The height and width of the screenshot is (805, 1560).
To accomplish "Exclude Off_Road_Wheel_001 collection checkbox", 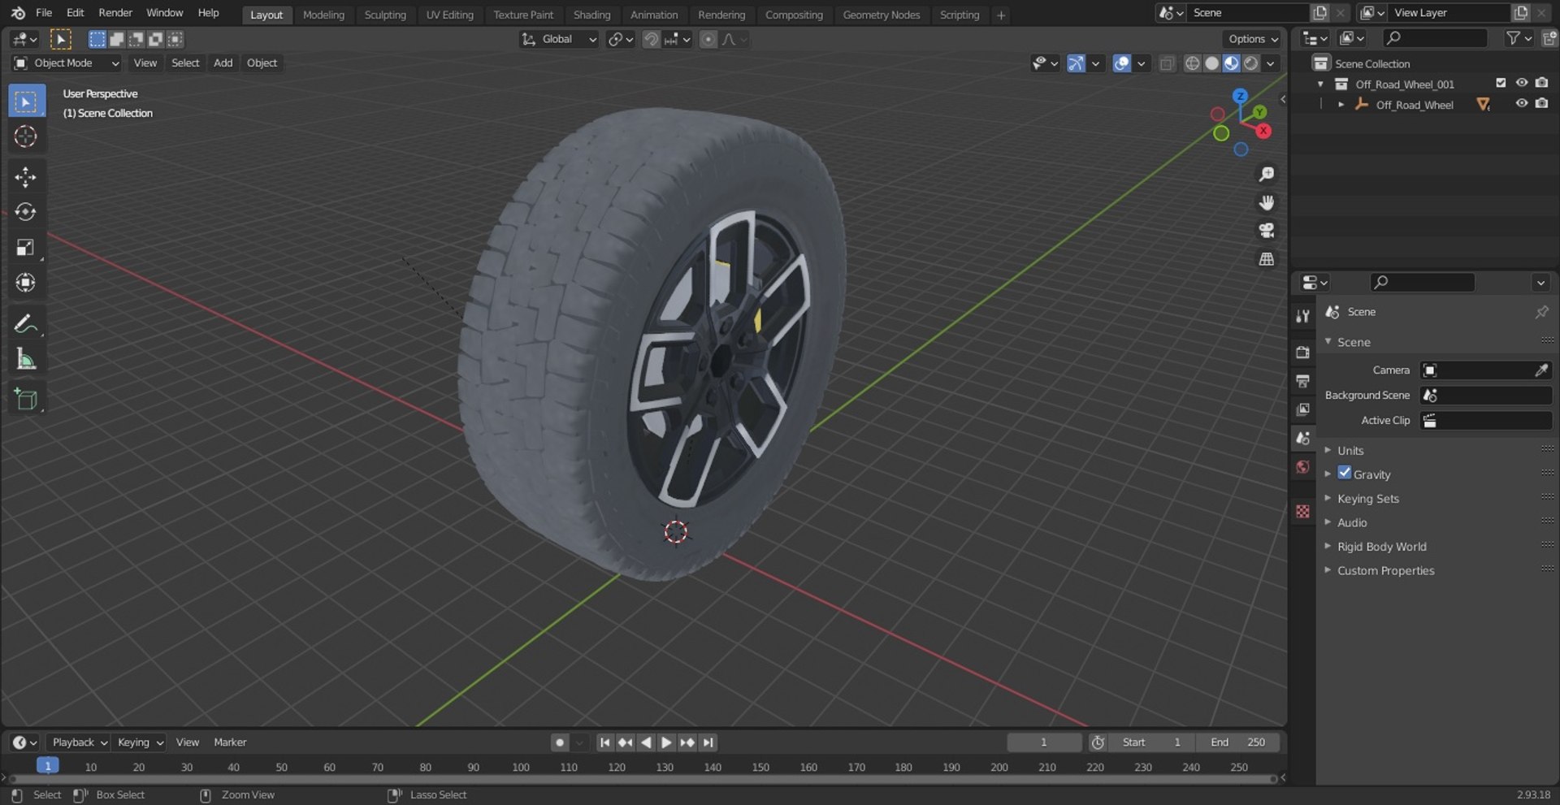I will click(1501, 83).
